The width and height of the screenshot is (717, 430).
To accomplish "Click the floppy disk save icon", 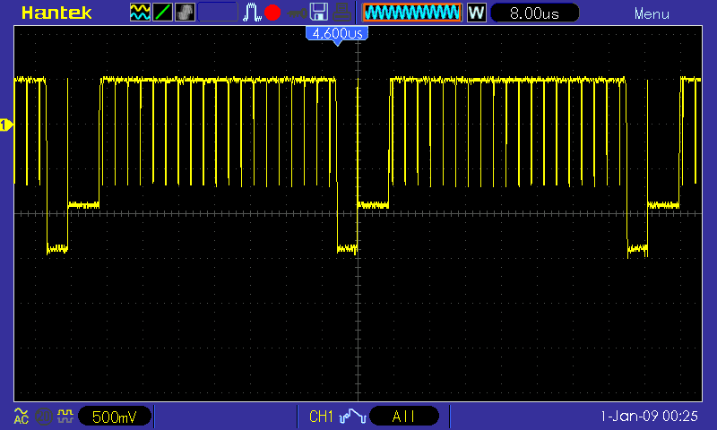I will (x=319, y=13).
